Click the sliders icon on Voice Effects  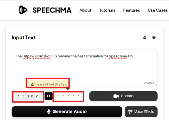[x=130, y=112]
